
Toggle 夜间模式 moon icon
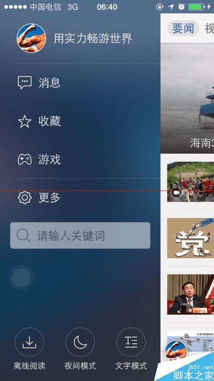(x=80, y=342)
